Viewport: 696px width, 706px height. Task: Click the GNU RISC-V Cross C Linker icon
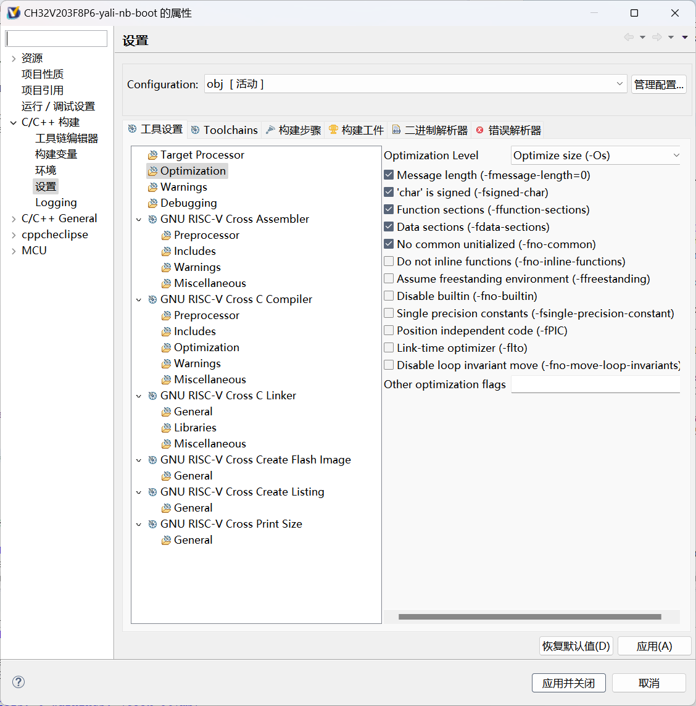(152, 396)
